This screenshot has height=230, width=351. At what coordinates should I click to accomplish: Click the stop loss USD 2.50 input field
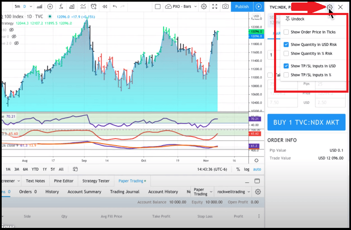(x=331, y=103)
